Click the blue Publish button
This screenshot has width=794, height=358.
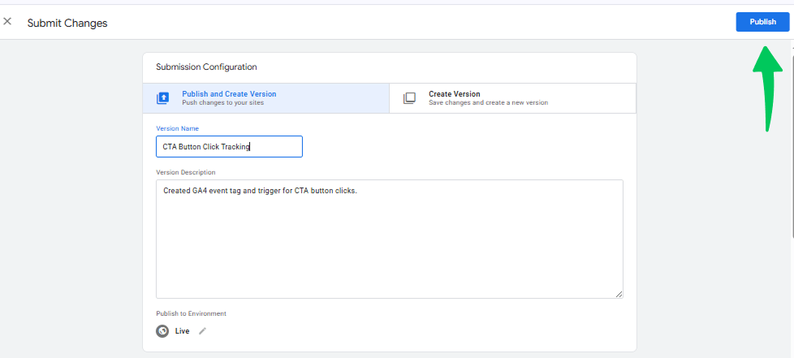tap(762, 22)
